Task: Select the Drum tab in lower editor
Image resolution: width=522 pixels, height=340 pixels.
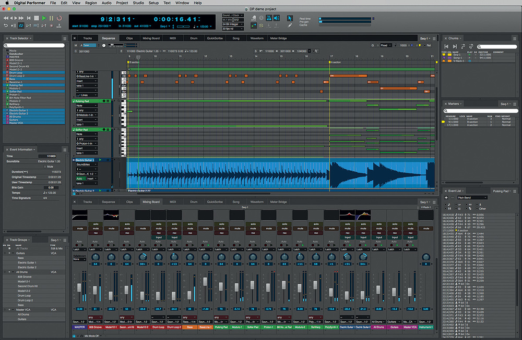Action: [x=194, y=202]
